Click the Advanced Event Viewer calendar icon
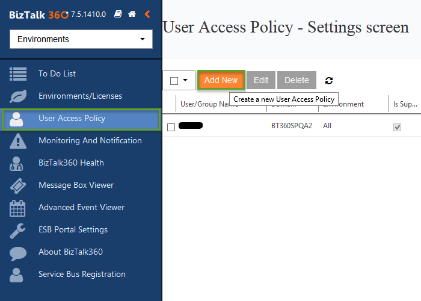The height and width of the screenshot is (301, 421). click(x=18, y=208)
